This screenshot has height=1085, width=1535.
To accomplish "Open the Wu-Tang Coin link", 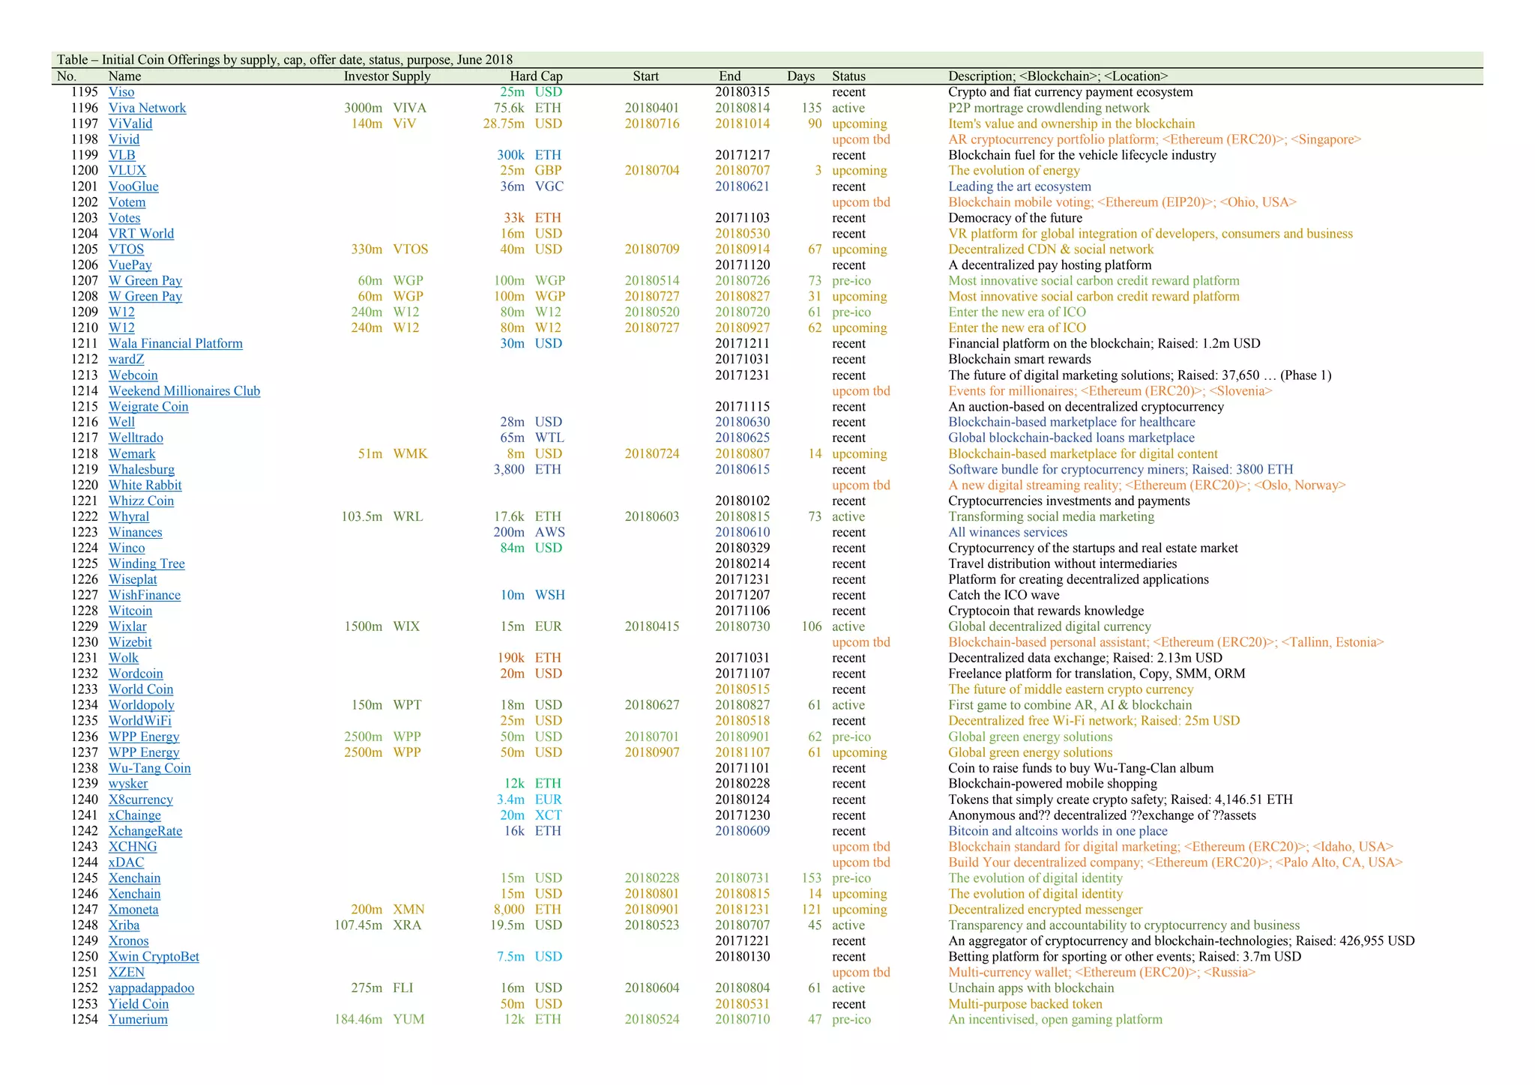I will [x=149, y=768].
